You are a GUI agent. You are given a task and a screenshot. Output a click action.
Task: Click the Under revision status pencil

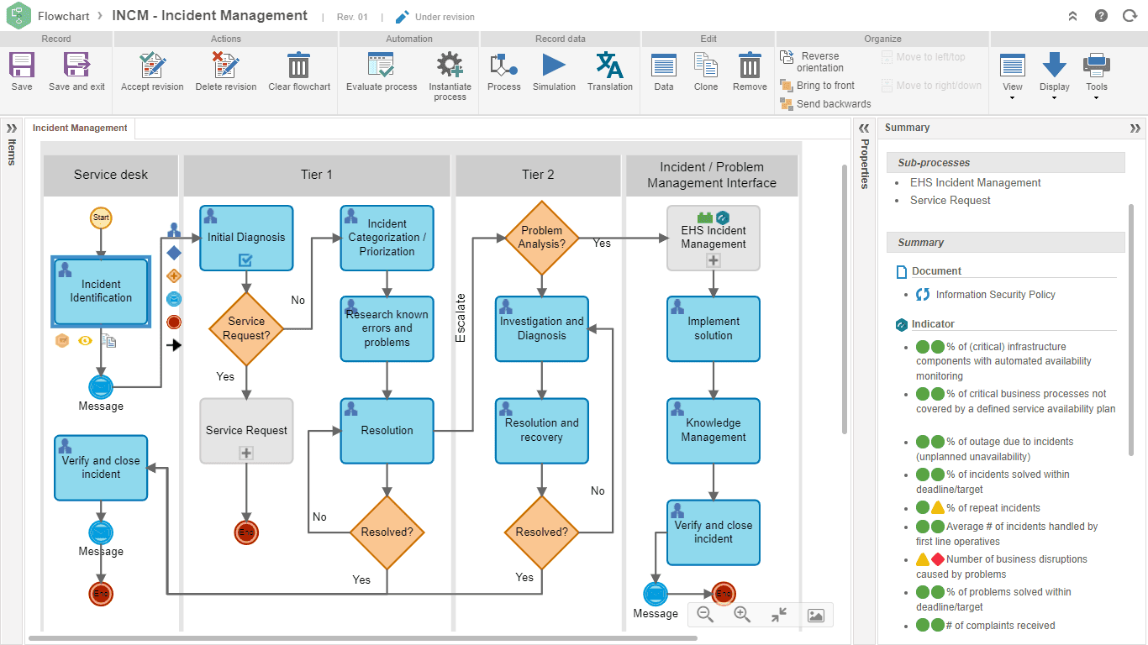click(x=403, y=17)
